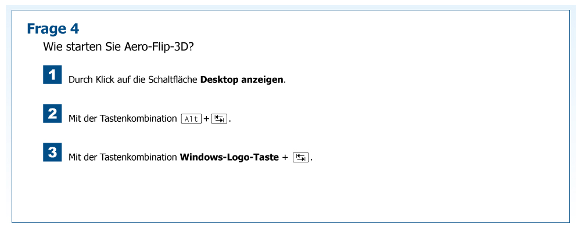Click the Alt key icon

[x=191, y=119]
